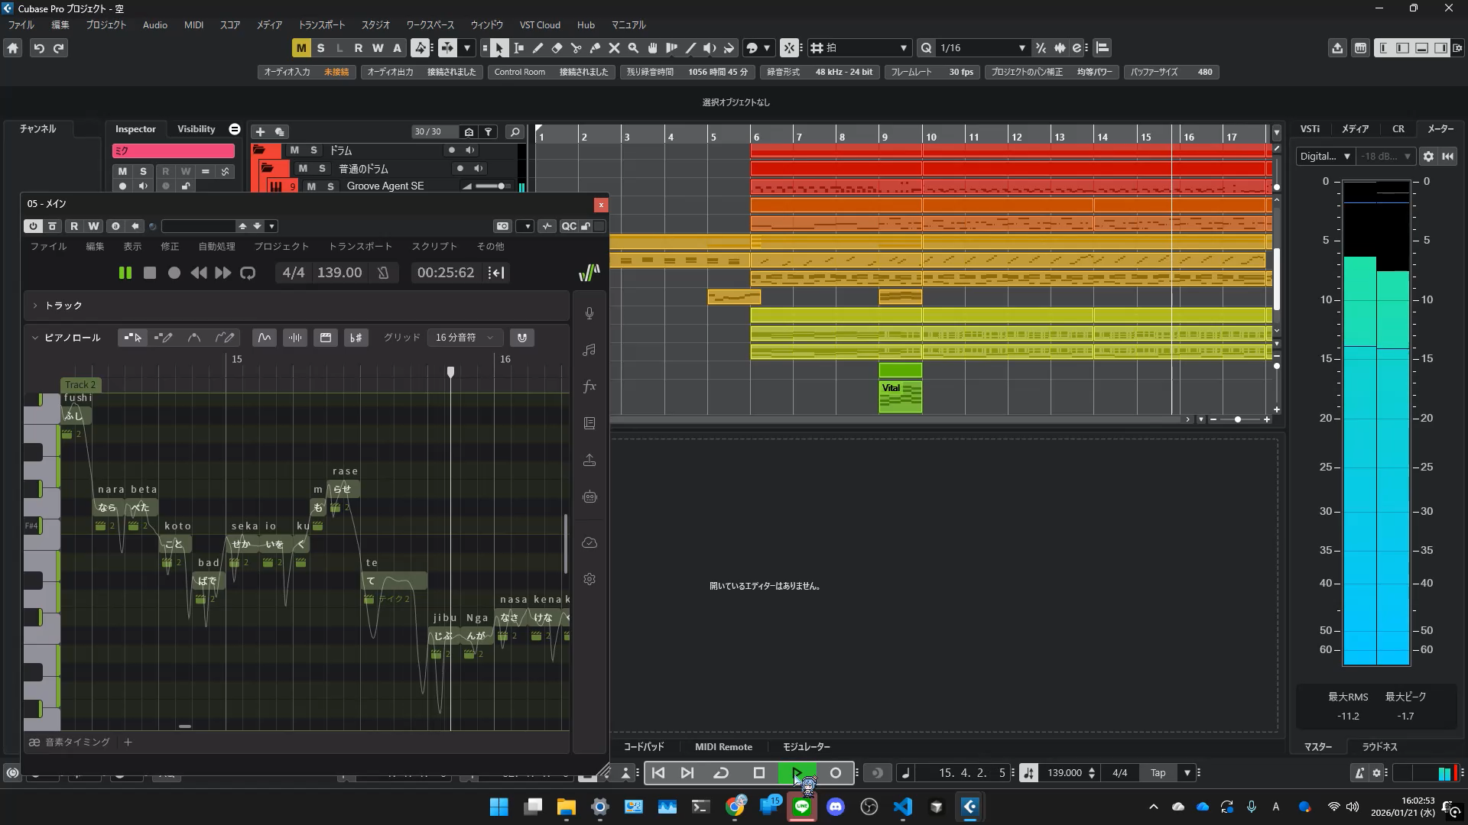This screenshot has width=1468, height=825.
Task: Mute the ドラム folder track
Action: coord(294,150)
